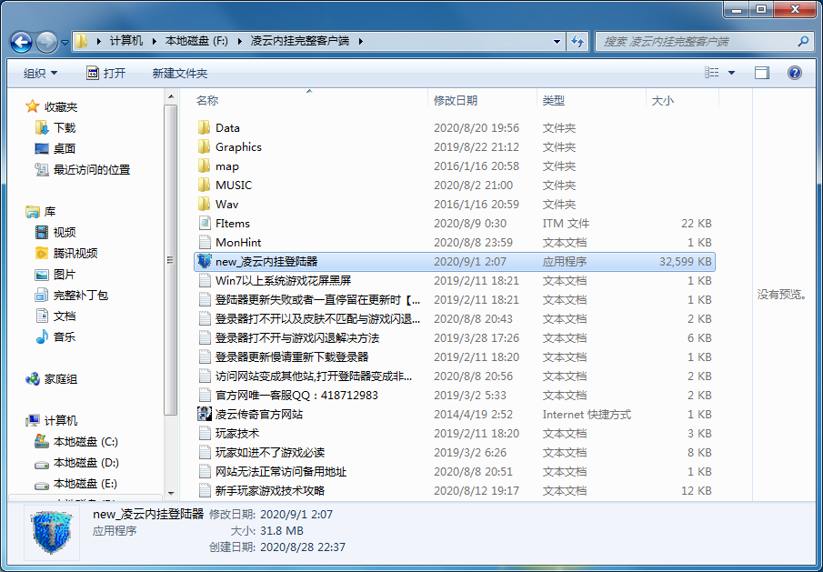Open 本地磁盘 (D:) in the sidebar

[76, 463]
